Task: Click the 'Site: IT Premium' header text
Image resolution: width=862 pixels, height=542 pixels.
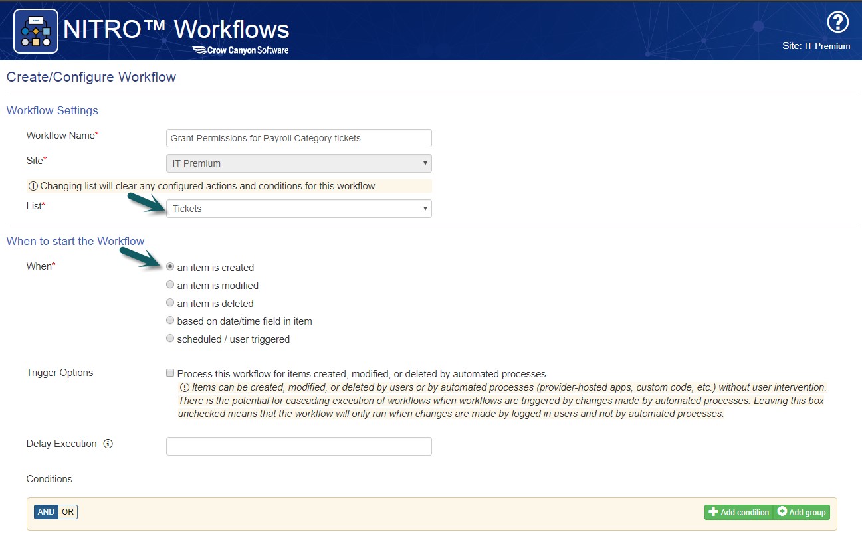Action: pyautogui.click(x=816, y=46)
